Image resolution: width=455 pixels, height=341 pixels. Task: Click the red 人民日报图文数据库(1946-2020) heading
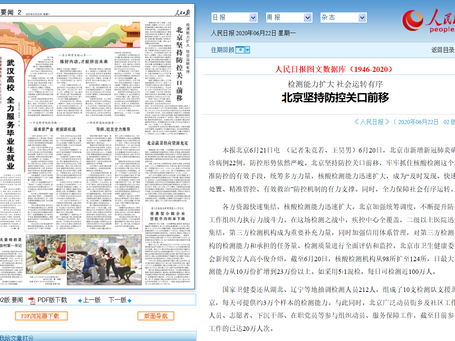click(334, 69)
